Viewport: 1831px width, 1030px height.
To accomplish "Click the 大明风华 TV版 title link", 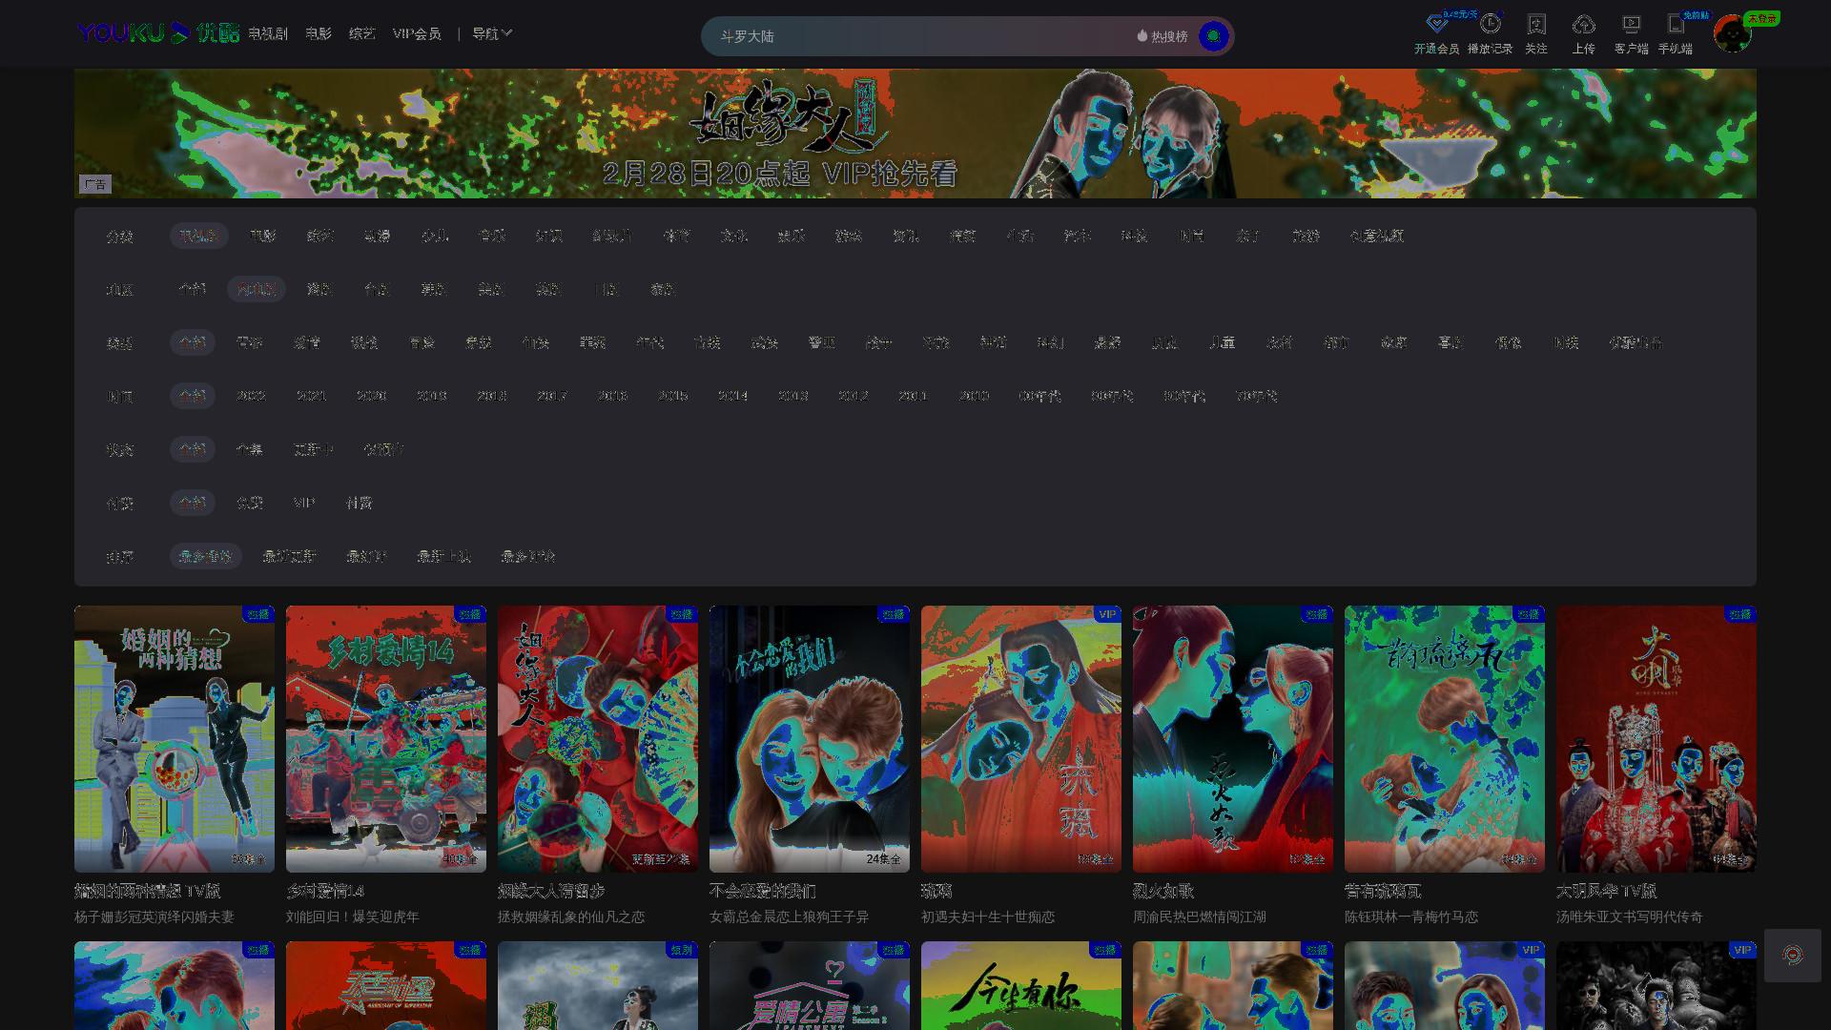I will (1606, 891).
